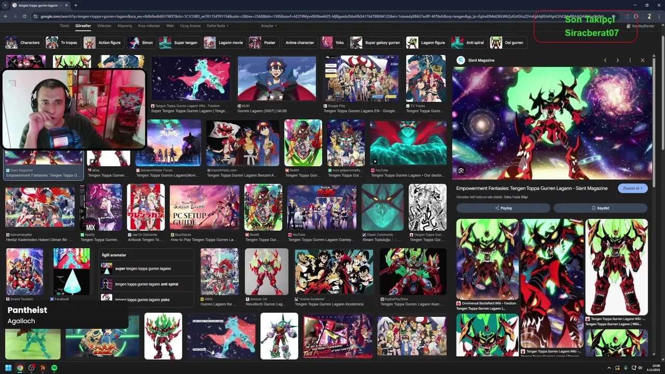Screen dimensions: 665x374
Task: Click the Kaydet save button
Action: click(x=600, y=208)
